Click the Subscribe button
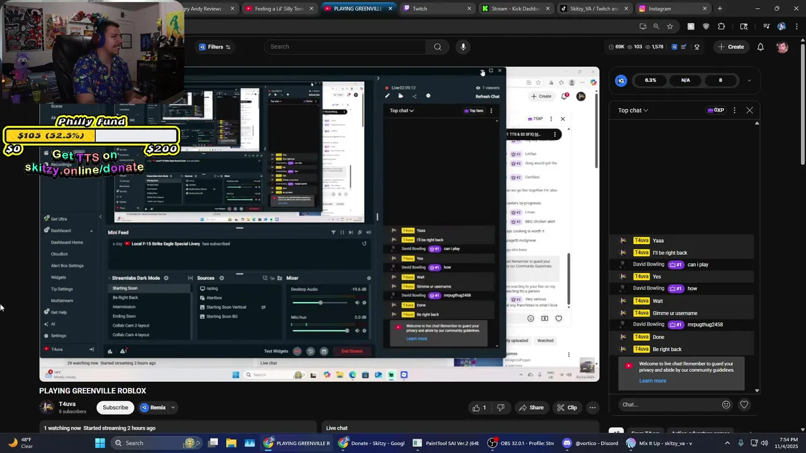Screen dimensions: 806x453 tap(115, 408)
